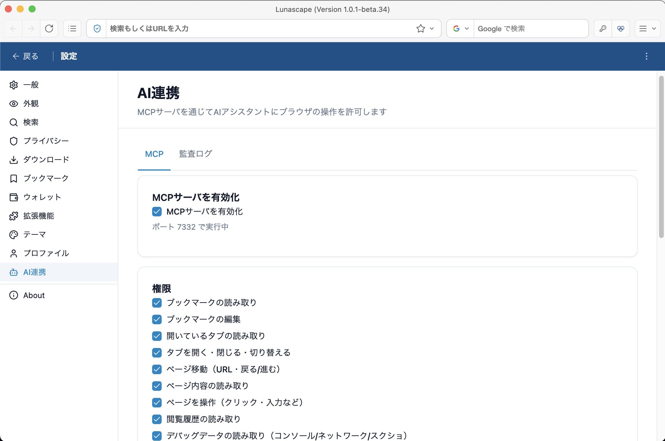Switch to the 監査ログ tab

(x=196, y=154)
